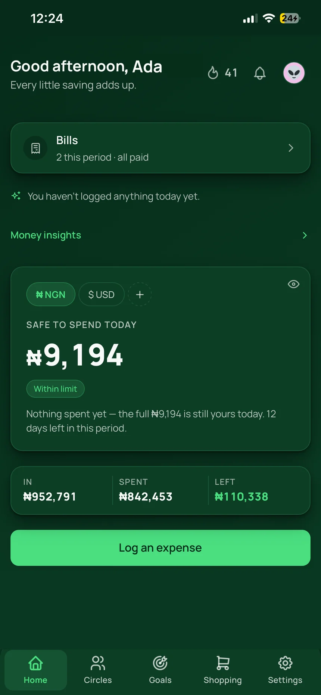Select the Home tab
The width and height of the screenshot is (321, 695).
click(x=36, y=670)
